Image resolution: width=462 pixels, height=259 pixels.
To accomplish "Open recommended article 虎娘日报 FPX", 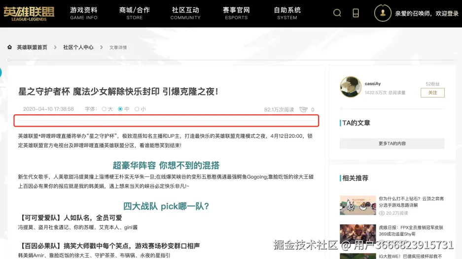I will 411,231.
